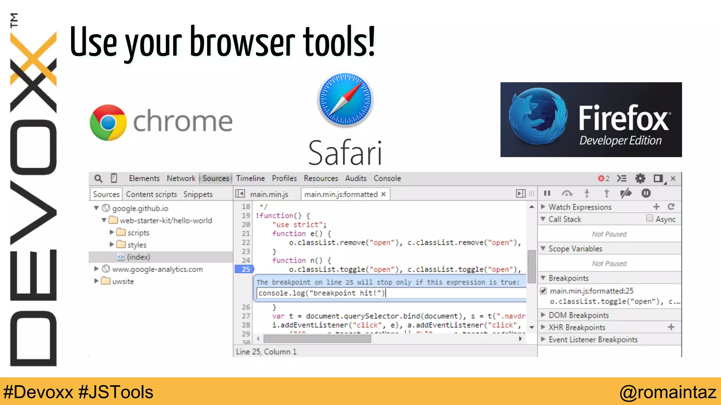Click the dock-to-side window icon

[659, 179]
